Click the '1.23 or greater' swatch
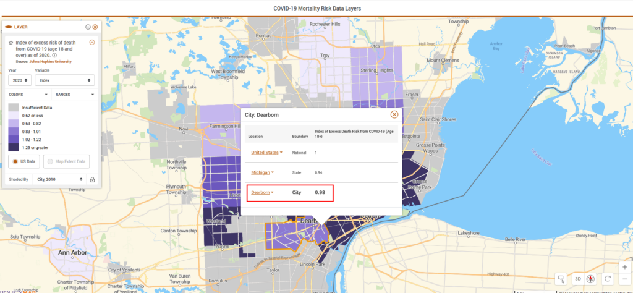Viewport: 633px width, 293px height. click(14, 147)
